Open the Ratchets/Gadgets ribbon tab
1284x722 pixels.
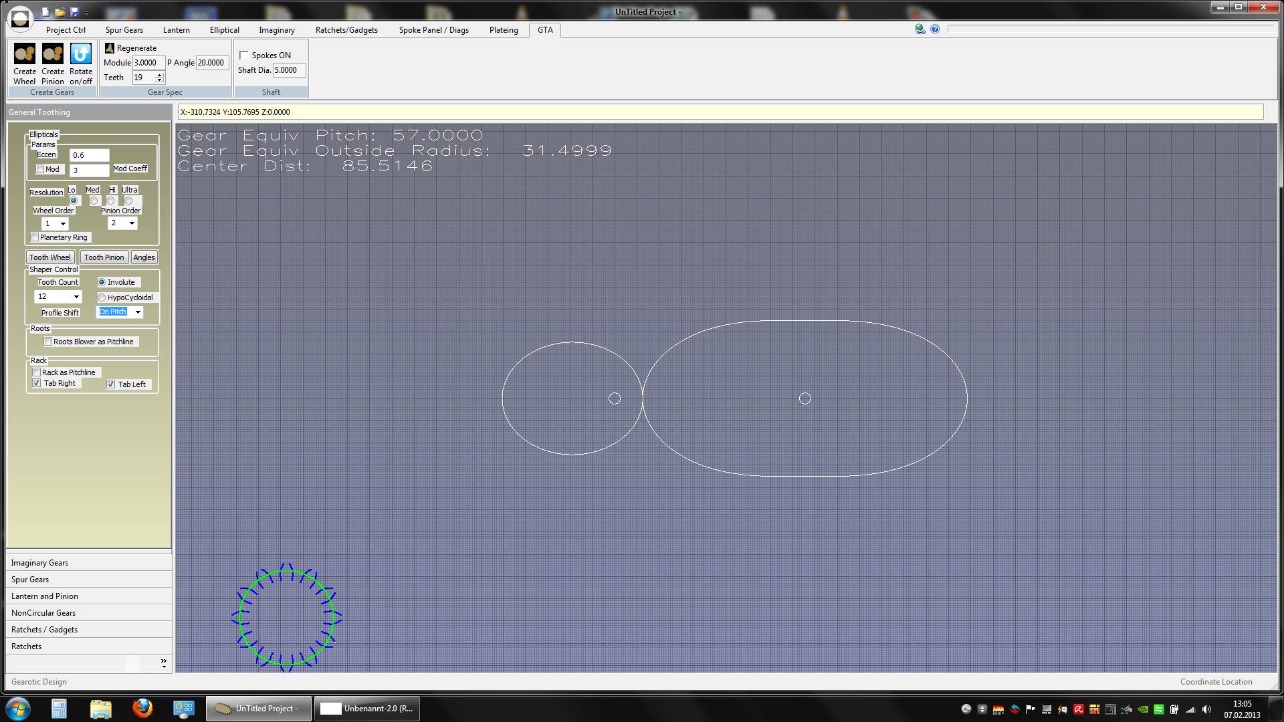point(346,30)
